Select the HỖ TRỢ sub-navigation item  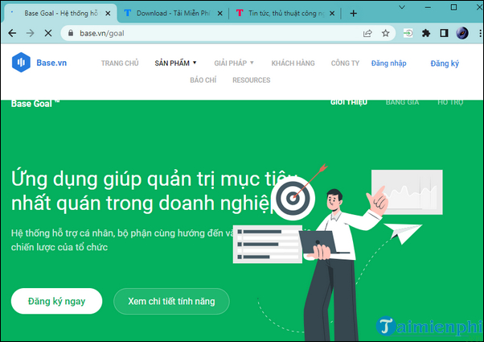click(x=450, y=102)
